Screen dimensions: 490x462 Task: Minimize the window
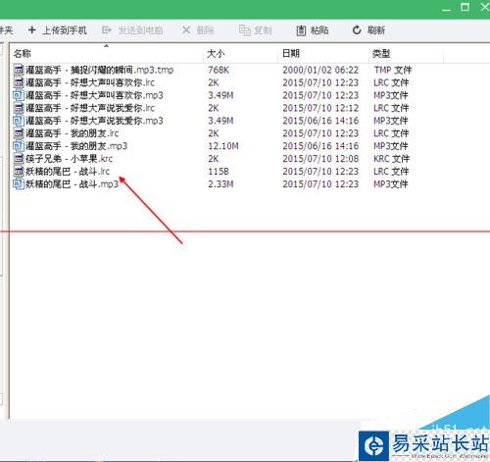446,10
